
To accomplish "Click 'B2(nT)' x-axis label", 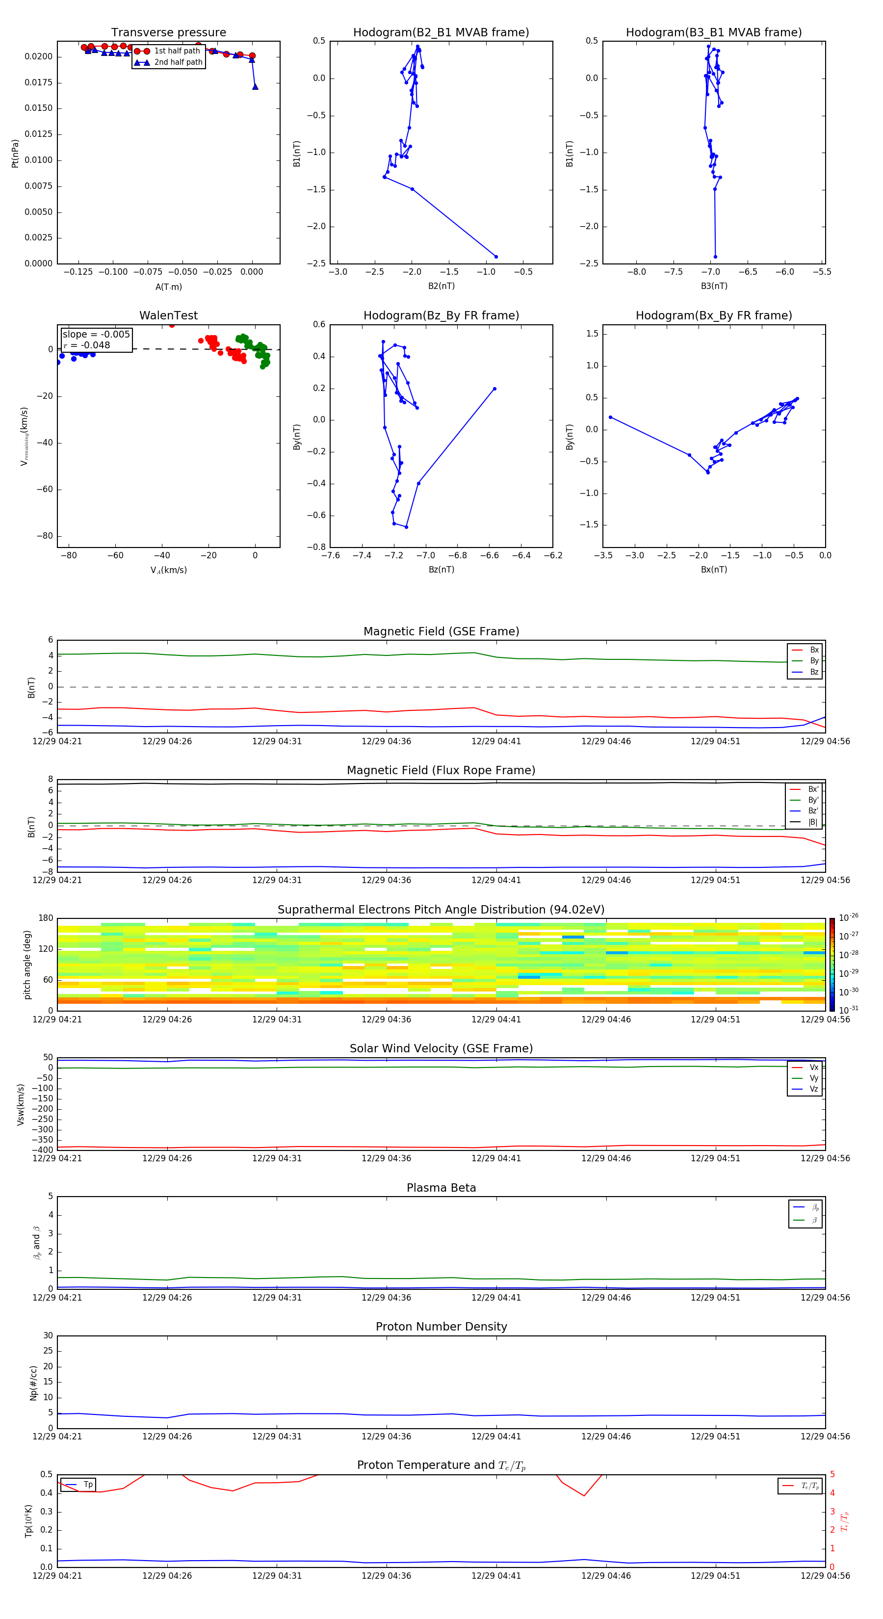I will click(441, 286).
